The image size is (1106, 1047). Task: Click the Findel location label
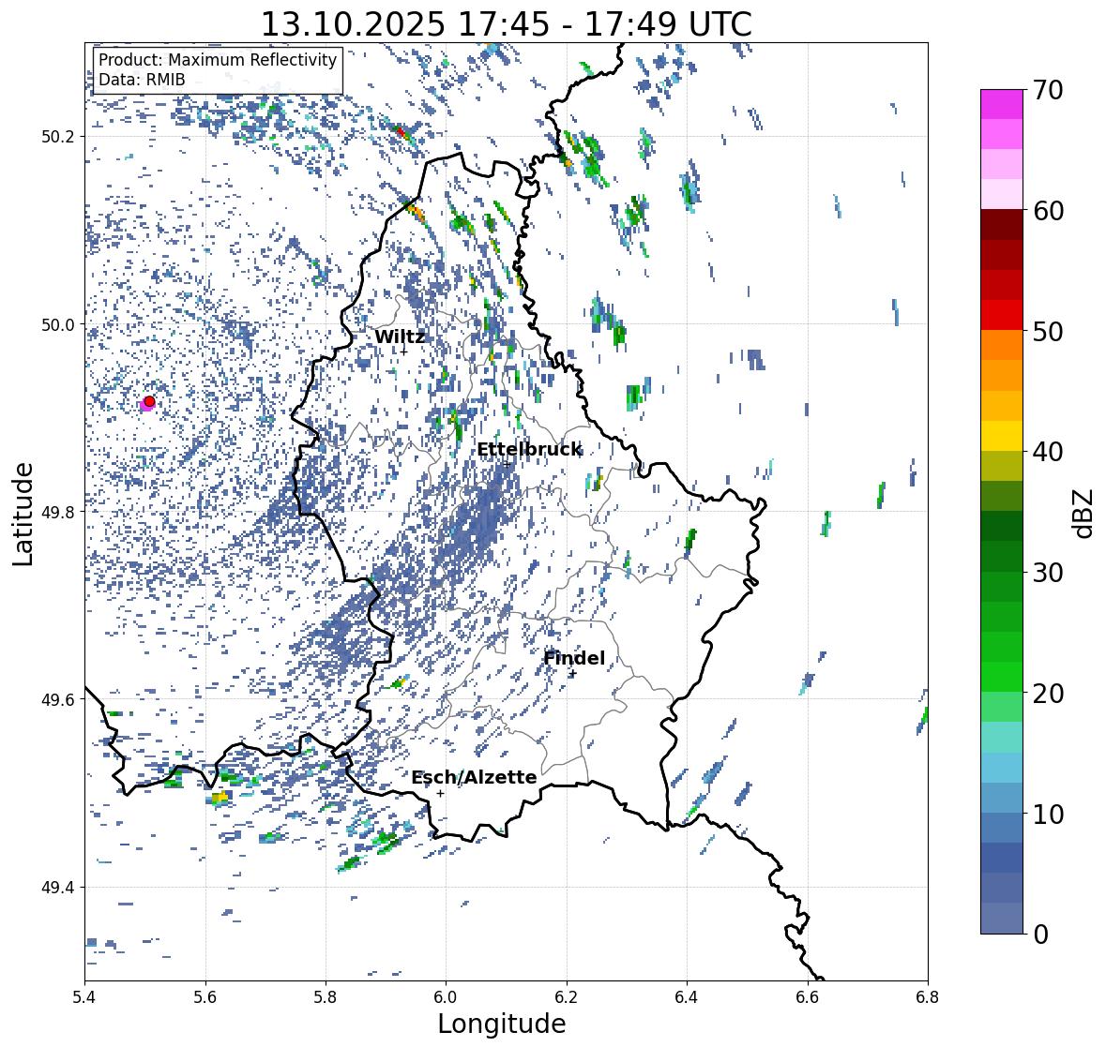(574, 658)
